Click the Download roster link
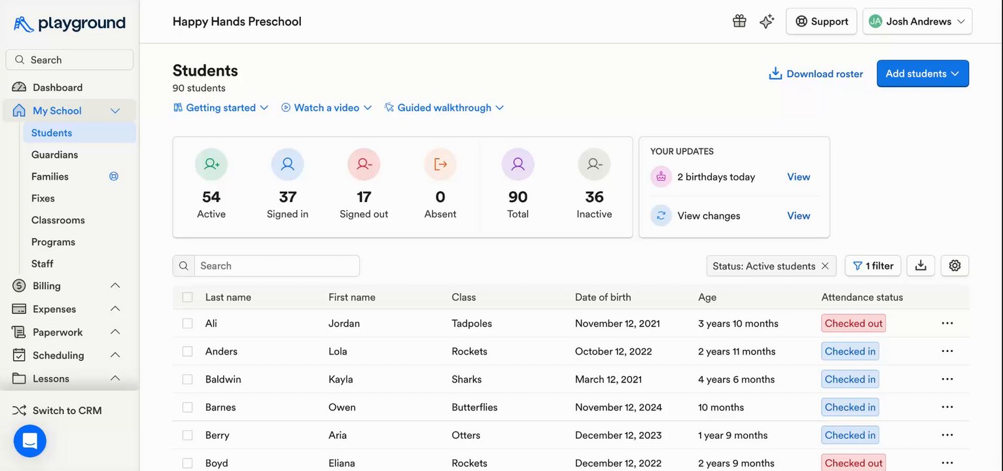The height and width of the screenshot is (471, 1003). pyautogui.click(x=816, y=74)
